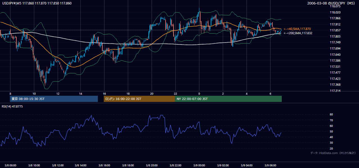Click price axis value 117.477
Viewport: 359px width, 168px height.
click(335, 73)
